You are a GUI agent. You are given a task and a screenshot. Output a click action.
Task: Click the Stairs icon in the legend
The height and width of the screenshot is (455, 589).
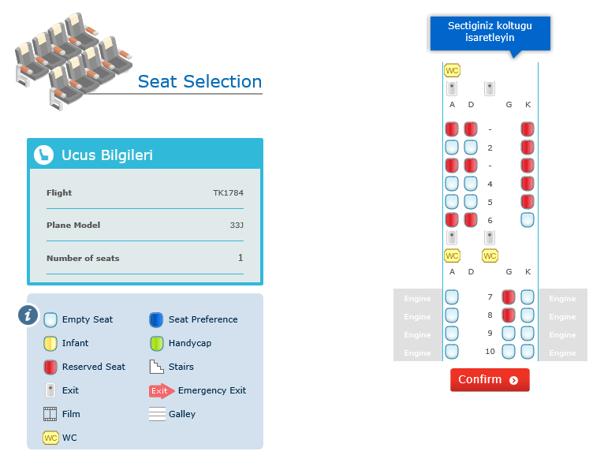tap(155, 367)
